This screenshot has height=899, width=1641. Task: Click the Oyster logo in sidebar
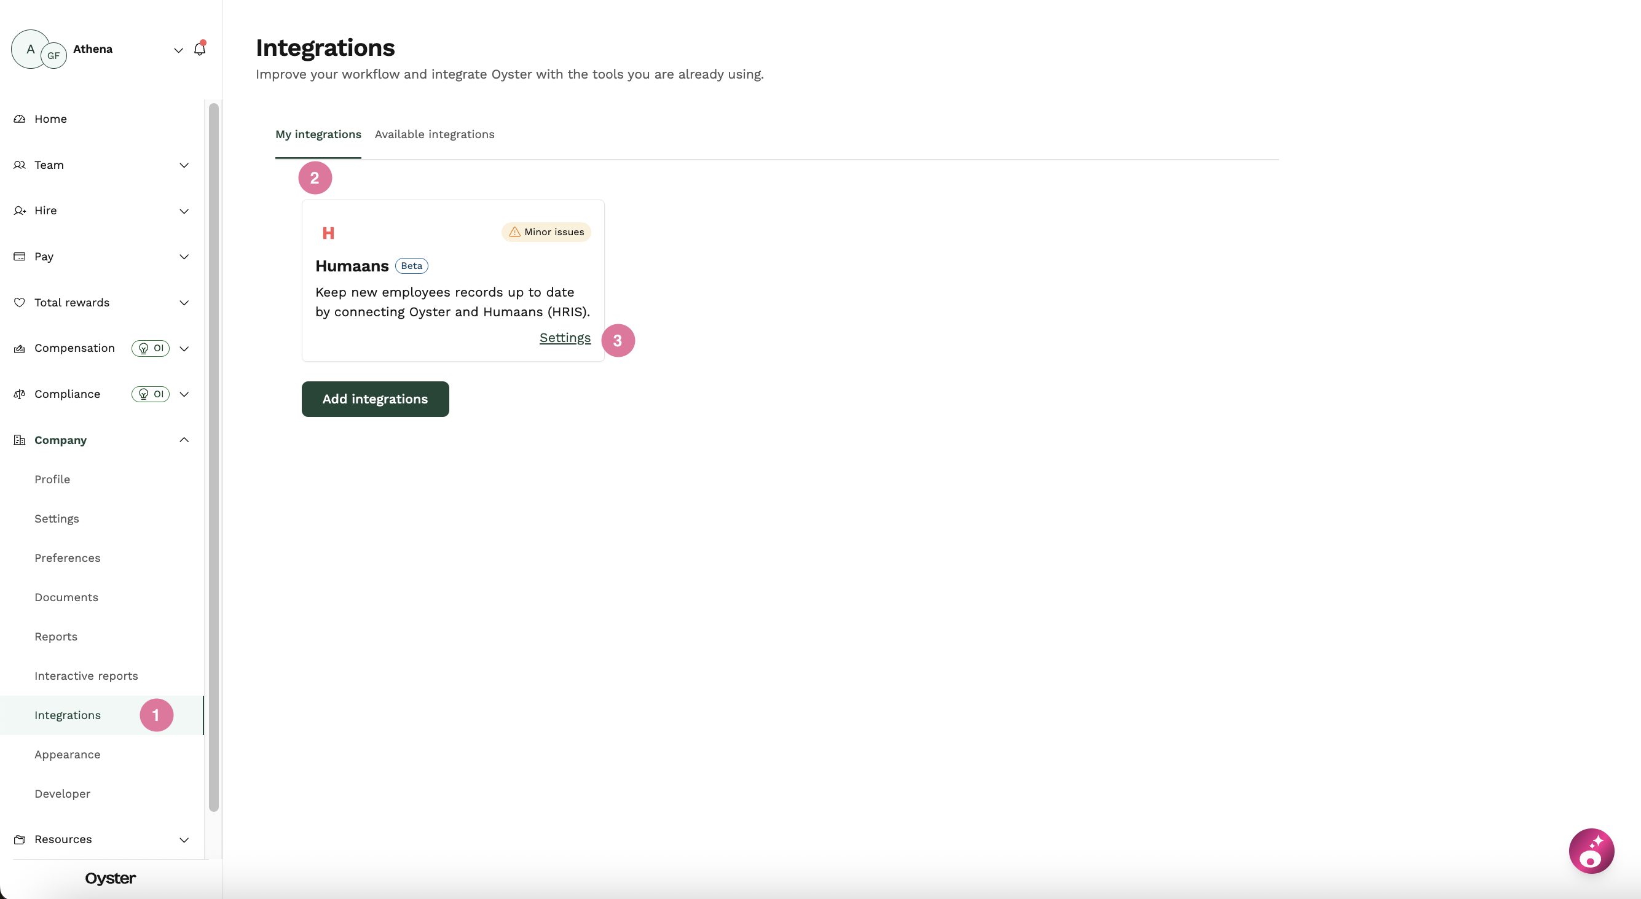click(110, 878)
